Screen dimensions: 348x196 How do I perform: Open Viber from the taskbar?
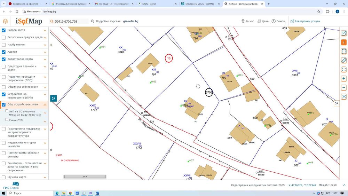90,193
